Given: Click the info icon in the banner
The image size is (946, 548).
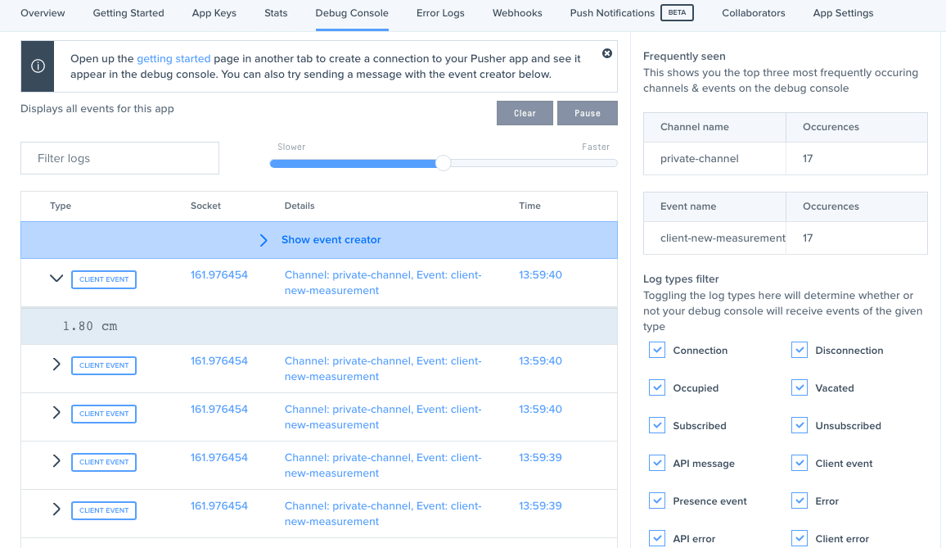Looking at the screenshot, I should pos(38,67).
